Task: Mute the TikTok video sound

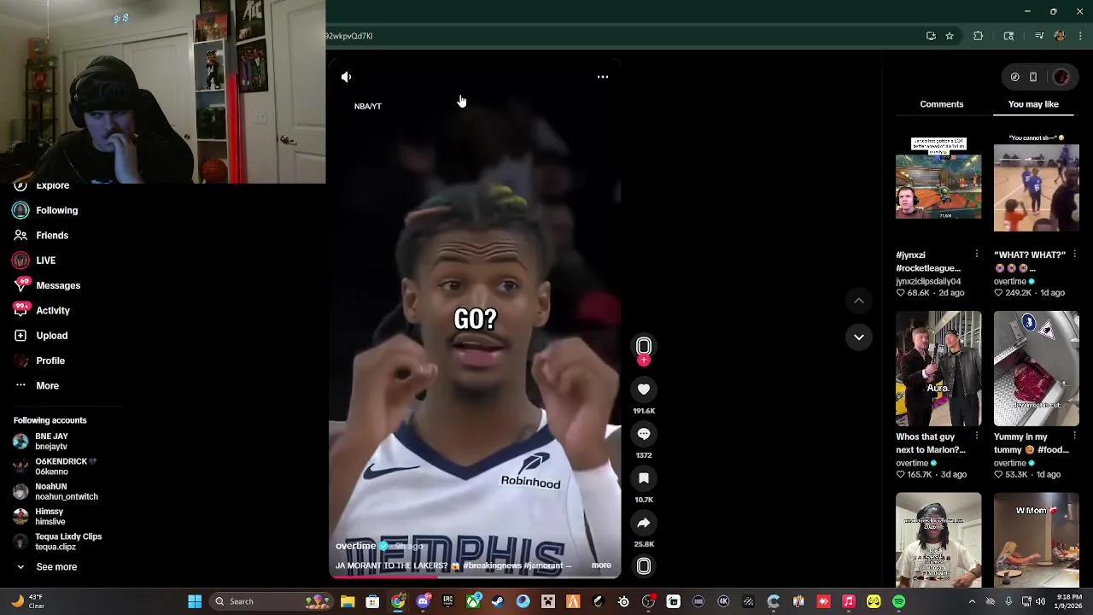Action: [346, 77]
